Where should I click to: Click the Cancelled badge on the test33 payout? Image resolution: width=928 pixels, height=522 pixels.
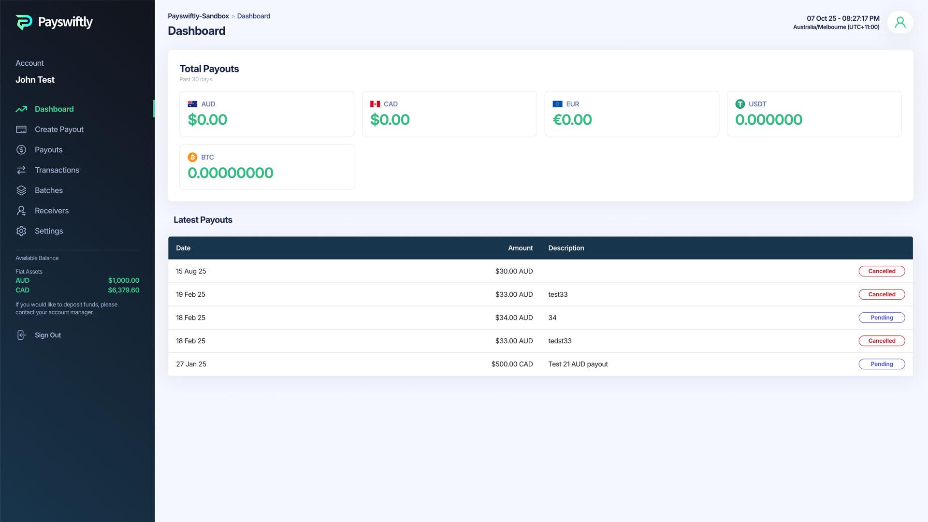click(882, 294)
